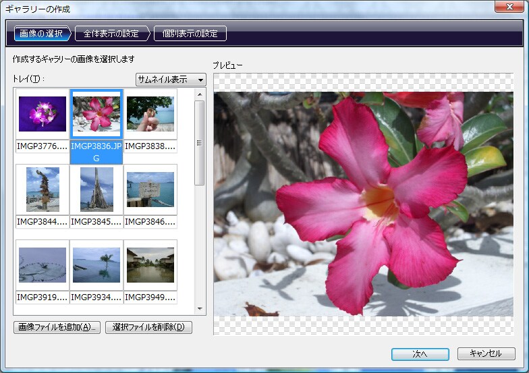The width and height of the screenshot is (529, 373).
Task: Click the IMGP3844.... file name label
Action: (42, 222)
